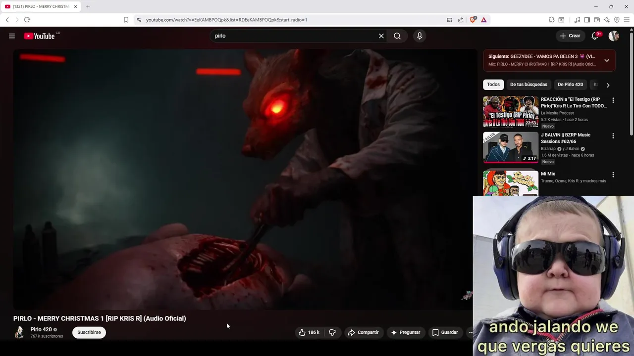Click the page vertical scrollbar
Viewport: 634px width, 356px height.
(x=631, y=84)
